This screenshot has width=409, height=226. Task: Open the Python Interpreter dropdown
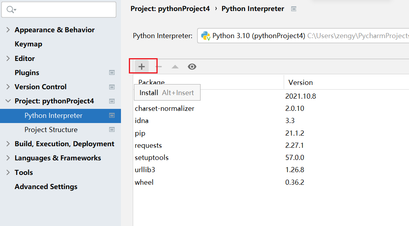303,36
